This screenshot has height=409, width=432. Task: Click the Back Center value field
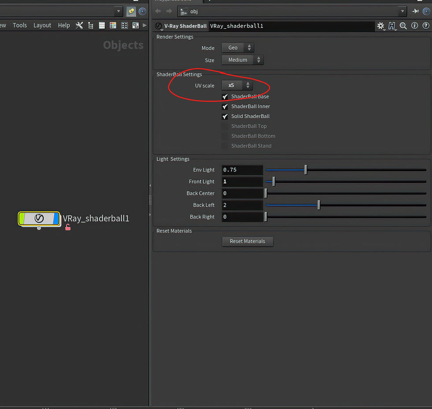click(x=242, y=193)
